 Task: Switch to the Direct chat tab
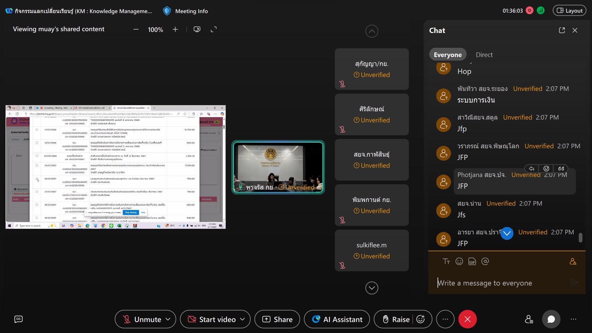point(484,55)
